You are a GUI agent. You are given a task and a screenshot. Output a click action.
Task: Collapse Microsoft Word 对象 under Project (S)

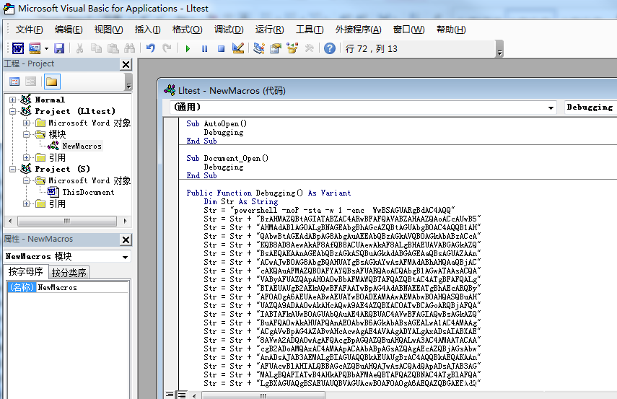26,181
